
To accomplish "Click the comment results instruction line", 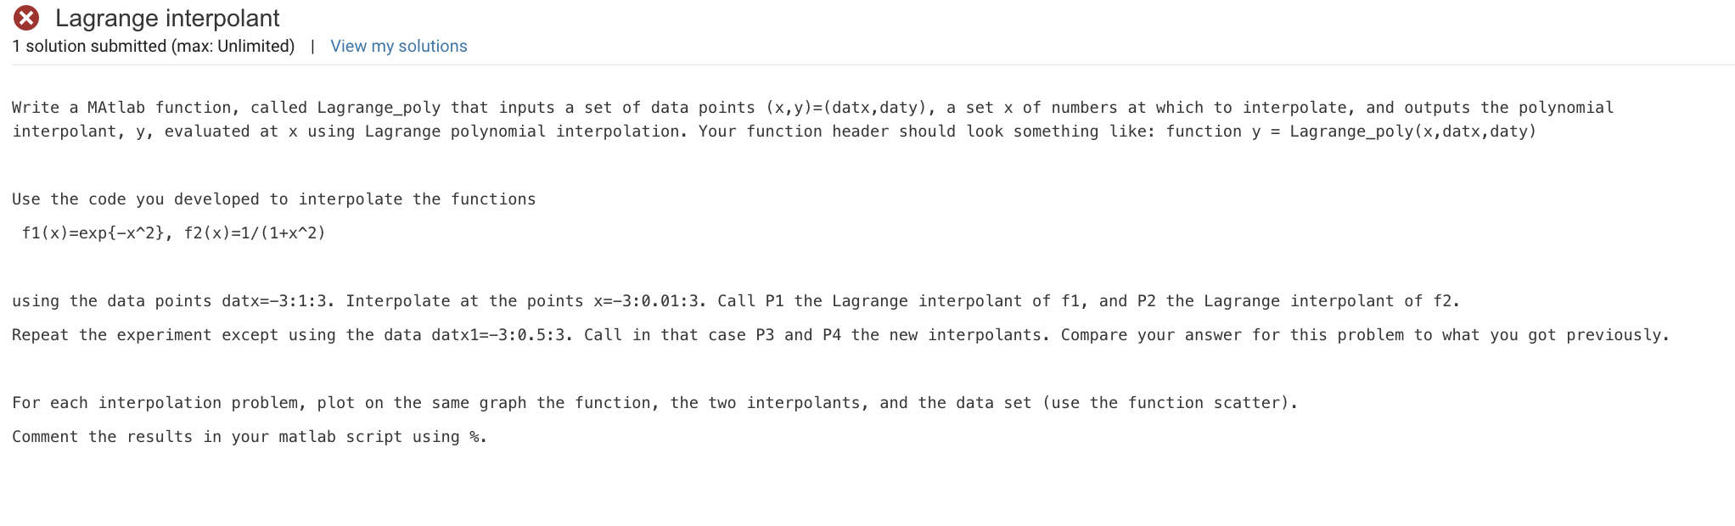I will (250, 436).
